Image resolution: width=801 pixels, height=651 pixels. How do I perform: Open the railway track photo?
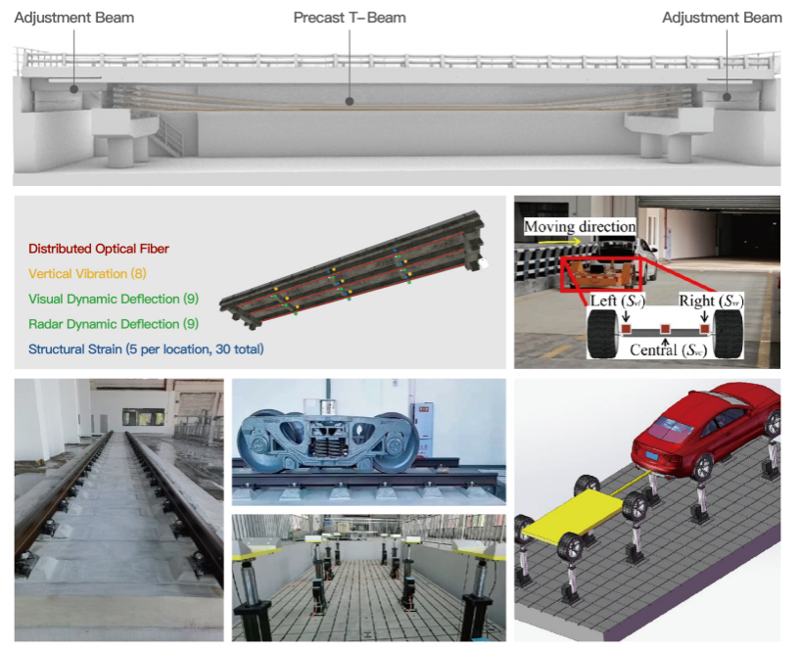118,509
